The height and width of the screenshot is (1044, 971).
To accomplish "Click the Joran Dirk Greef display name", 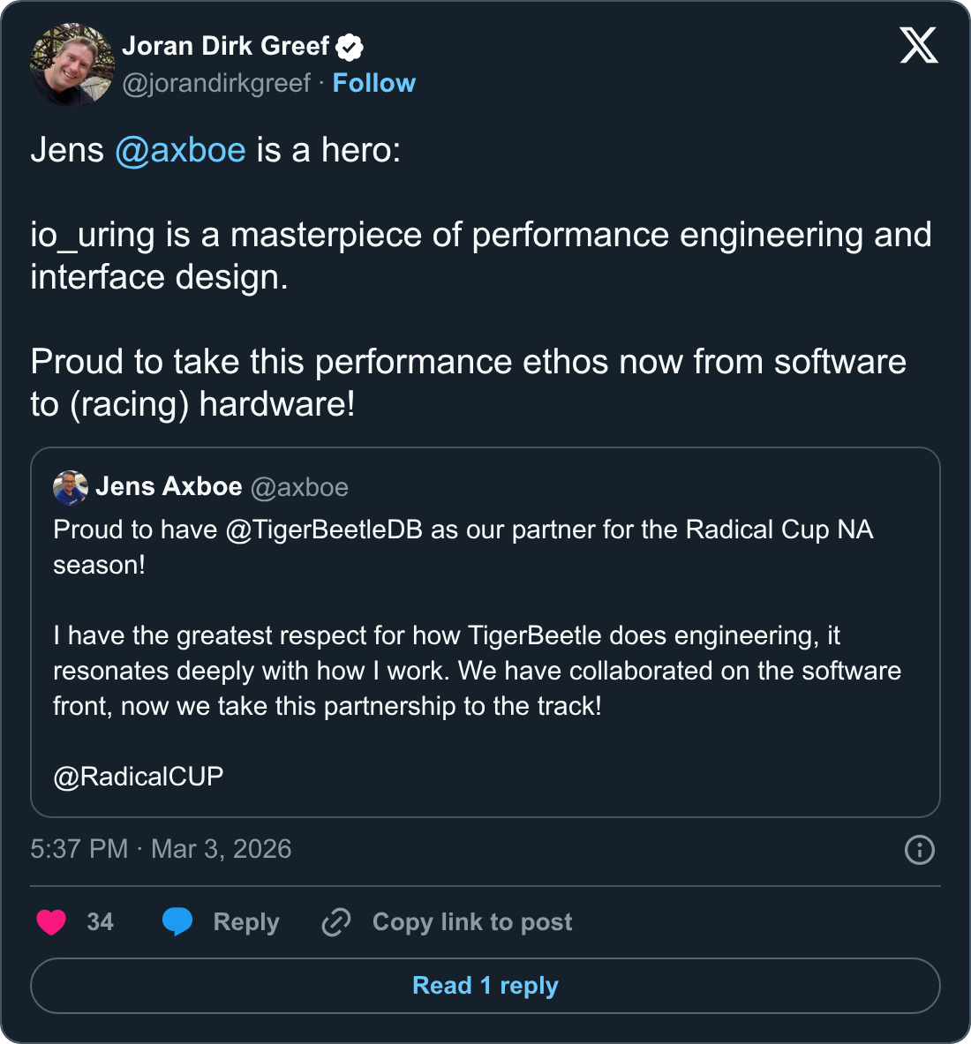I will 225,46.
